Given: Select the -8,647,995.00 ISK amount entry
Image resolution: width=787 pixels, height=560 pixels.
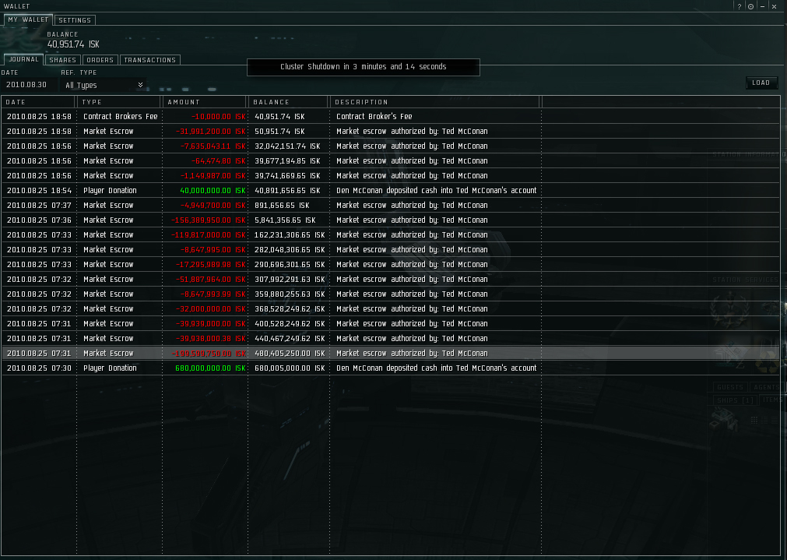Looking at the screenshot, I should pos(213,249).
